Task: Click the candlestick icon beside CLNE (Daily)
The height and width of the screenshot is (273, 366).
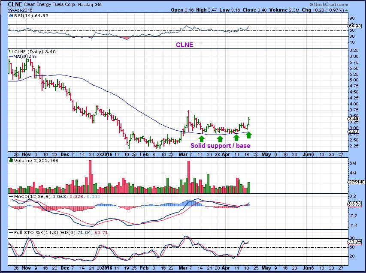Action: pos(11,51)
